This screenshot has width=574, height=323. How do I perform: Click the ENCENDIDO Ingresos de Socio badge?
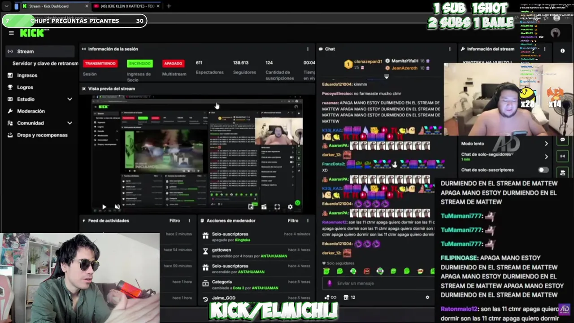140,63
